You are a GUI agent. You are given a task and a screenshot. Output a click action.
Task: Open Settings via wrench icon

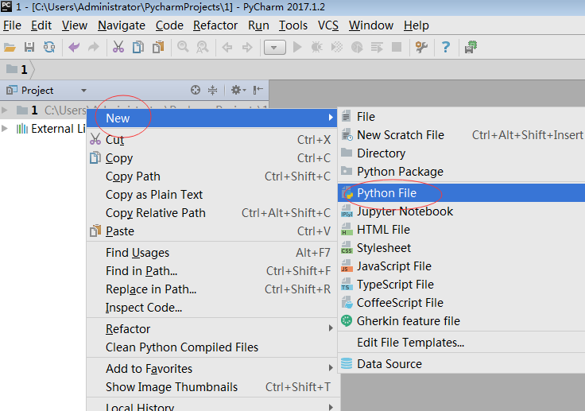[421, 48]
